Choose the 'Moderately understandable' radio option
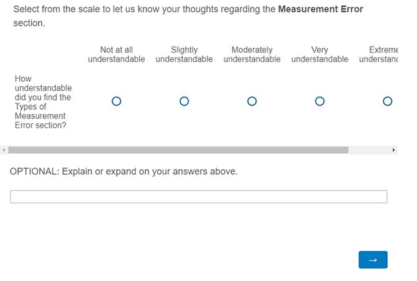 (x=252, y=101)
